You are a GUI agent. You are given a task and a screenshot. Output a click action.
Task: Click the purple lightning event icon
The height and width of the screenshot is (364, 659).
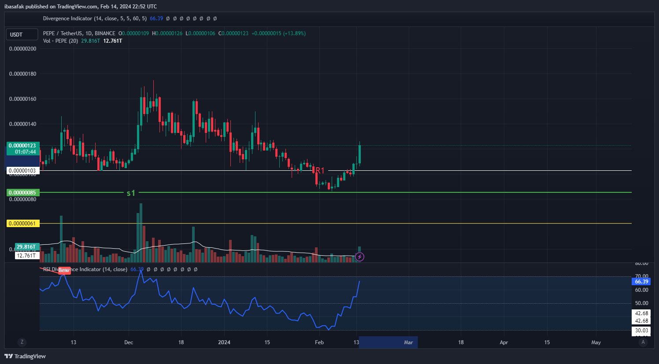click(359, 257)
